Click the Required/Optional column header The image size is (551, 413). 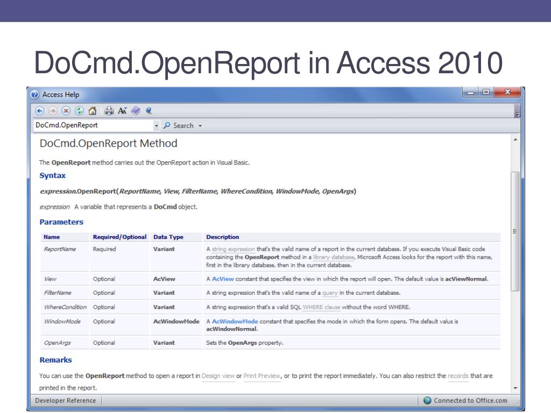(119, 237)
